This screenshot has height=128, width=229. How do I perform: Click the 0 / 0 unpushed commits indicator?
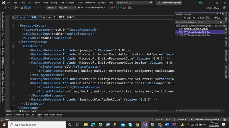coord(157,120)
